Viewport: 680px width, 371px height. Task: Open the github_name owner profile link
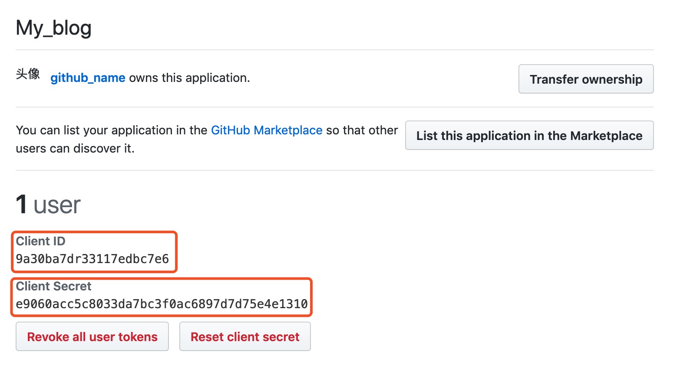point(88,78)
